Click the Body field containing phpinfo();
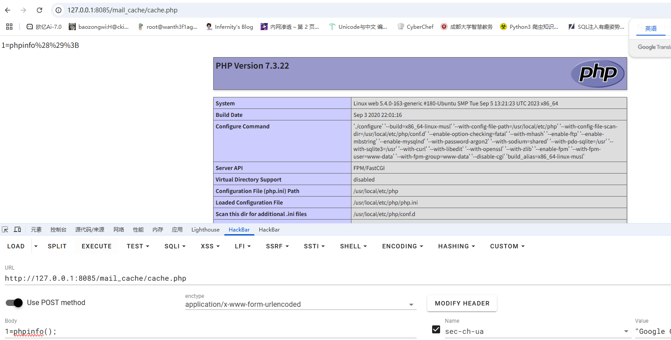The height and width of the screenshot is (340, 671). [208, 331]
